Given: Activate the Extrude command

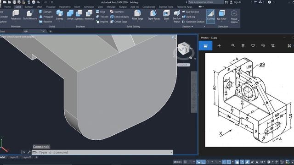Looking at the screenshot, I should coord(45,12).
